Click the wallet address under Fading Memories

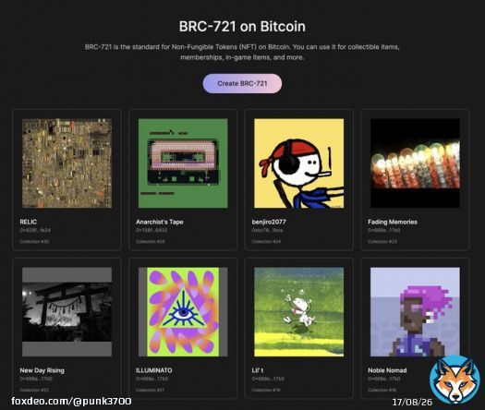point(384,230)
